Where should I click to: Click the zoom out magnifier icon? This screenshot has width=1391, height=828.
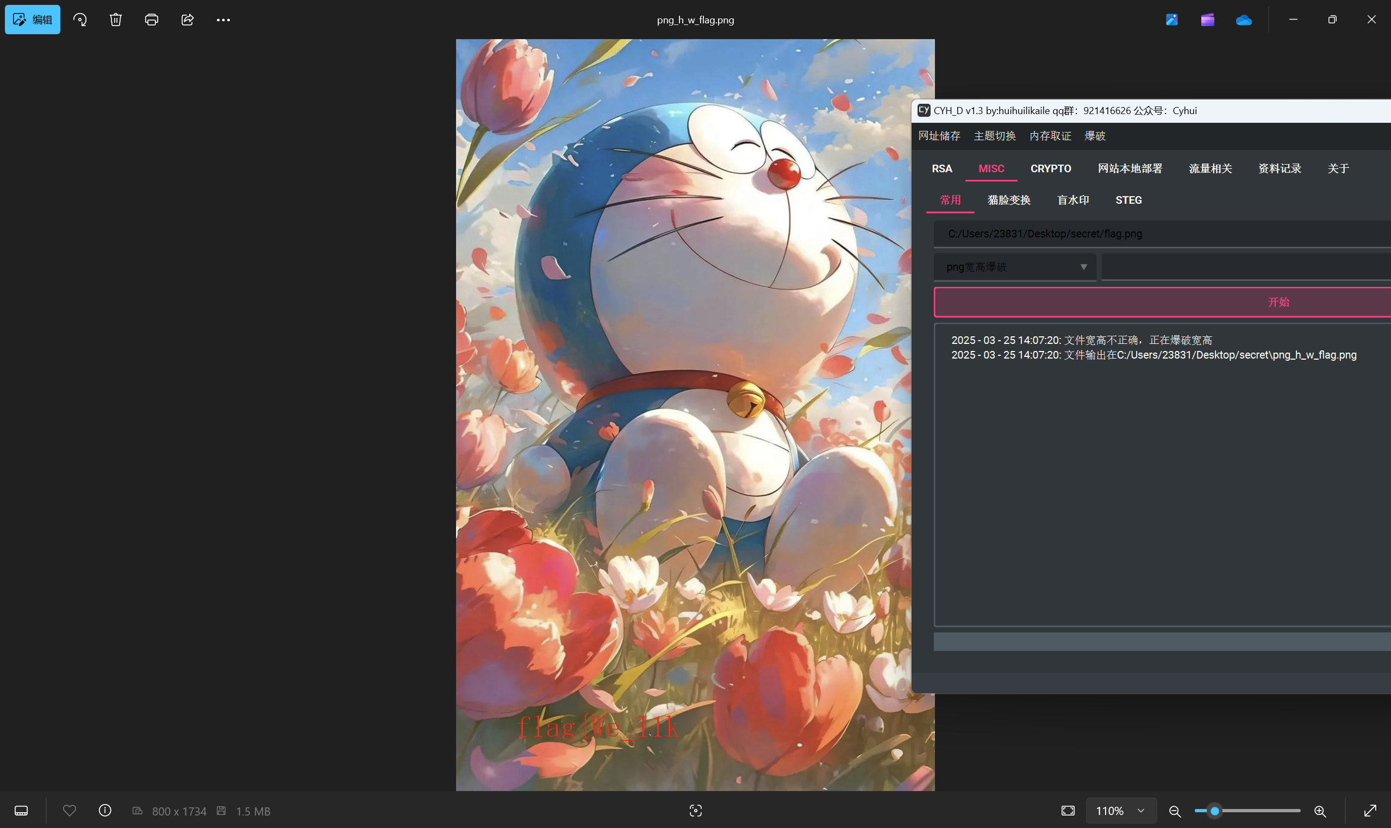pyautogui.click(x=1175, y=811)
